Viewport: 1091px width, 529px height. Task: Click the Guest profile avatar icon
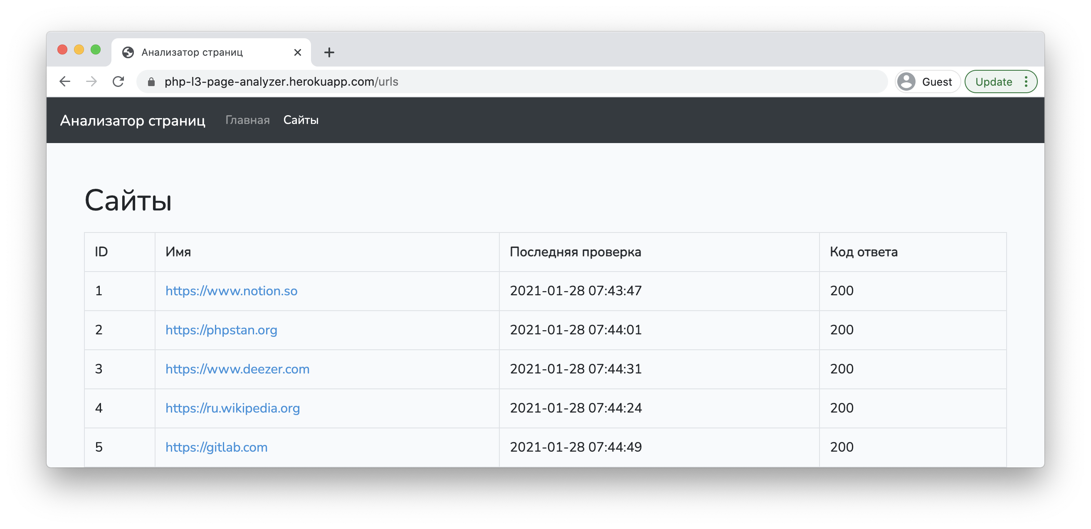click(x=906, y=82)
